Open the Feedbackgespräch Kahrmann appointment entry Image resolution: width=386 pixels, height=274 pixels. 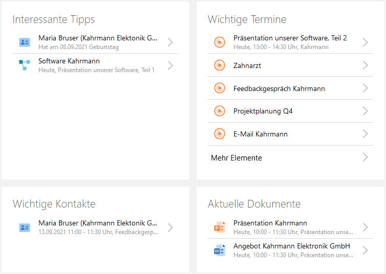(279, 88)
